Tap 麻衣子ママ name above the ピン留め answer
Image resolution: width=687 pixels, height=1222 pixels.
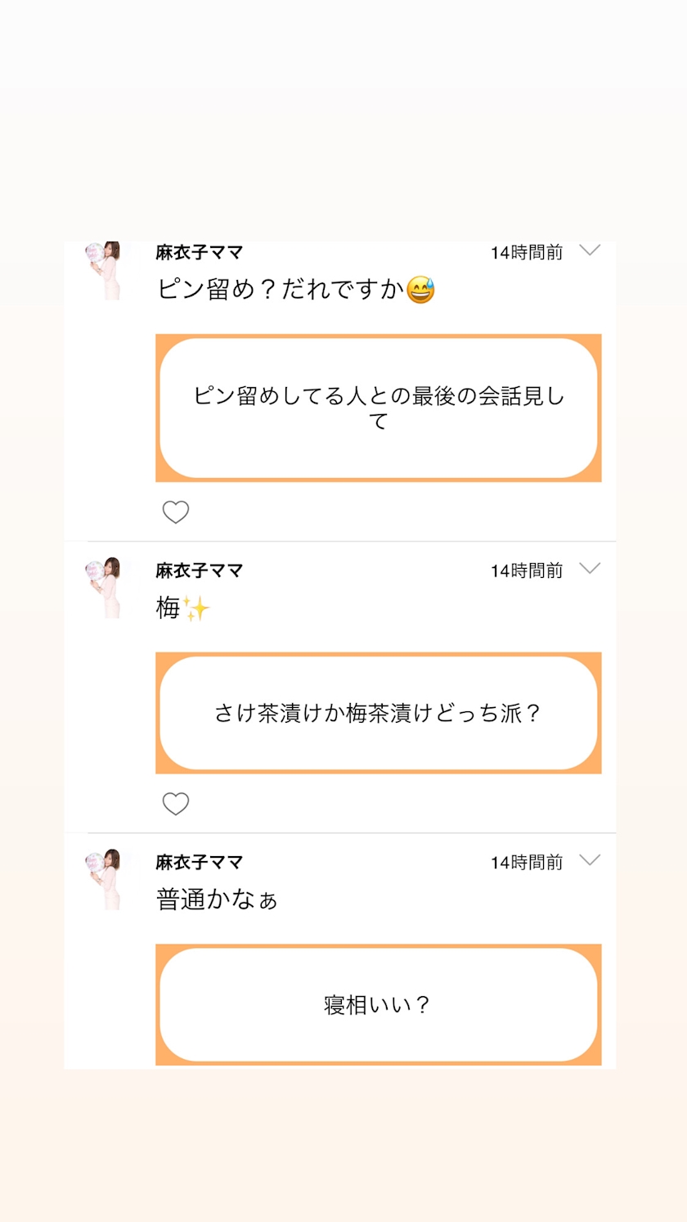click(200, 252)
